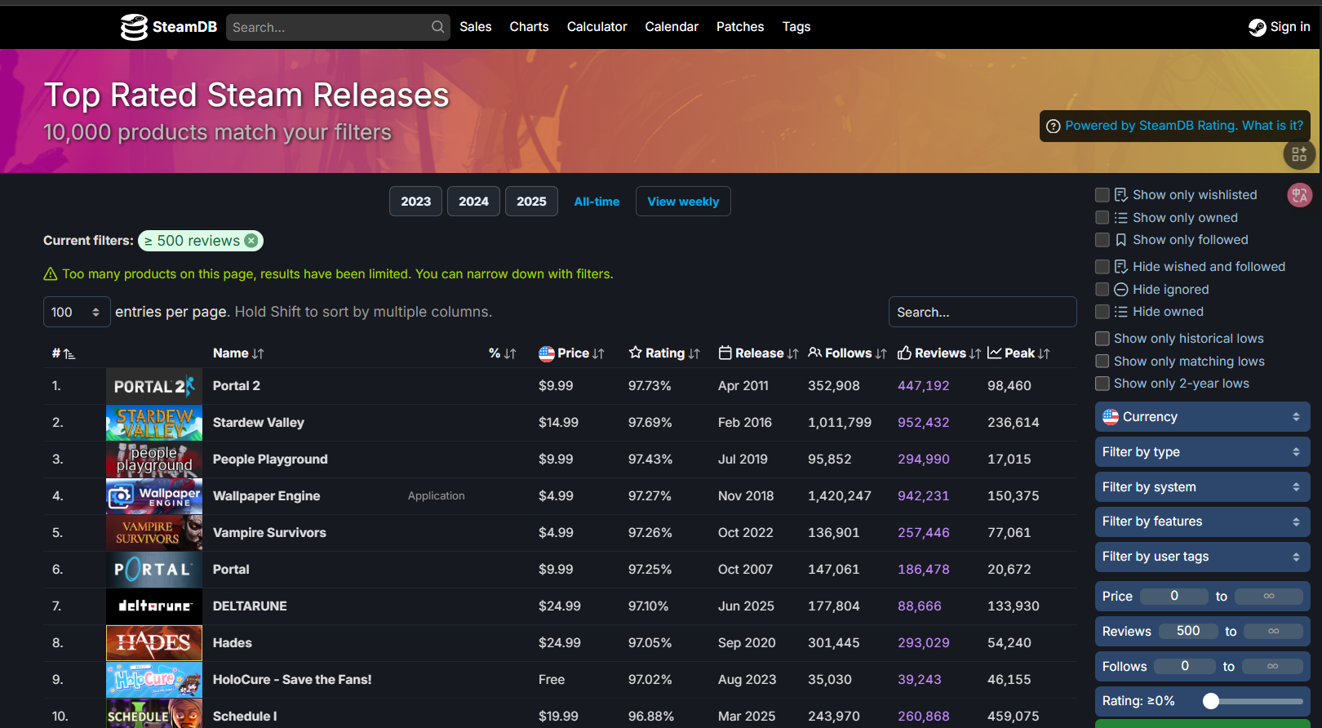The height and width of the screenshot is (728, 1322).
Task: Open Portal 2 game thumbnail
Action: pyautogui.click(x=154, y=386)
